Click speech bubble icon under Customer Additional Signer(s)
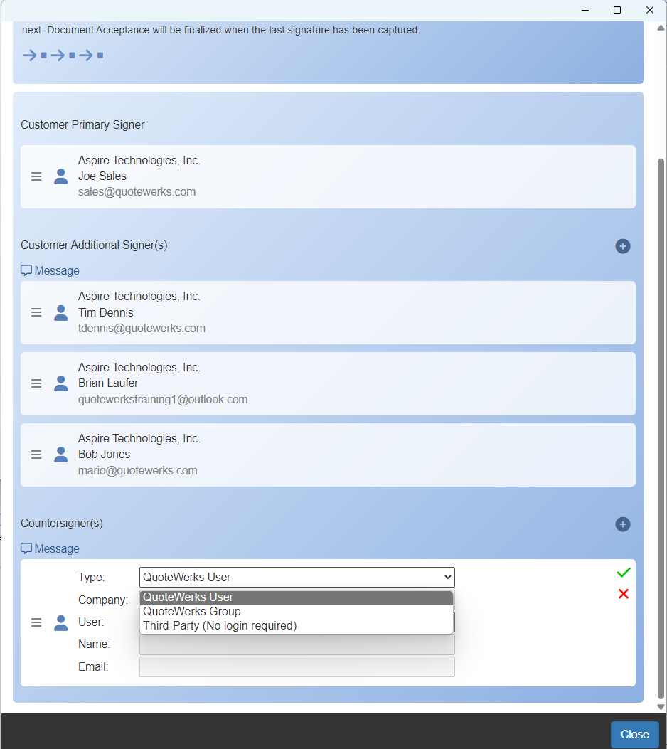Viewport: 667px width, 749px height. click(26, 270)
